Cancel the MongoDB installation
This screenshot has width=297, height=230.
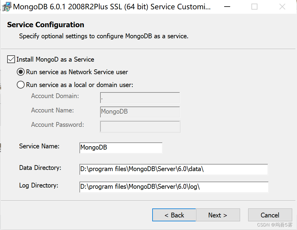(270, 215)
